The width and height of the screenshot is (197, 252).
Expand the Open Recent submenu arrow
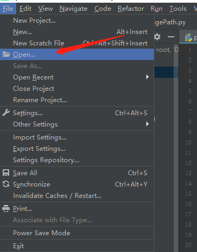[x=147, y=77]
